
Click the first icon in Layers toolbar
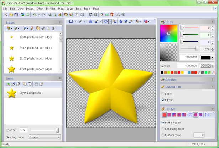click(x=8, y=84)
